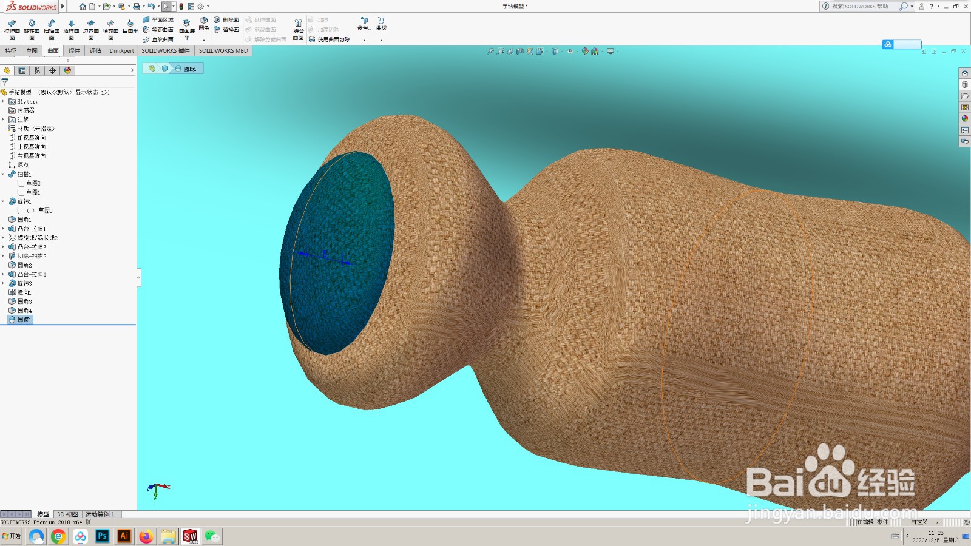
Task: Open the PropertyManager tab
Action: click(x=22, y=70)
